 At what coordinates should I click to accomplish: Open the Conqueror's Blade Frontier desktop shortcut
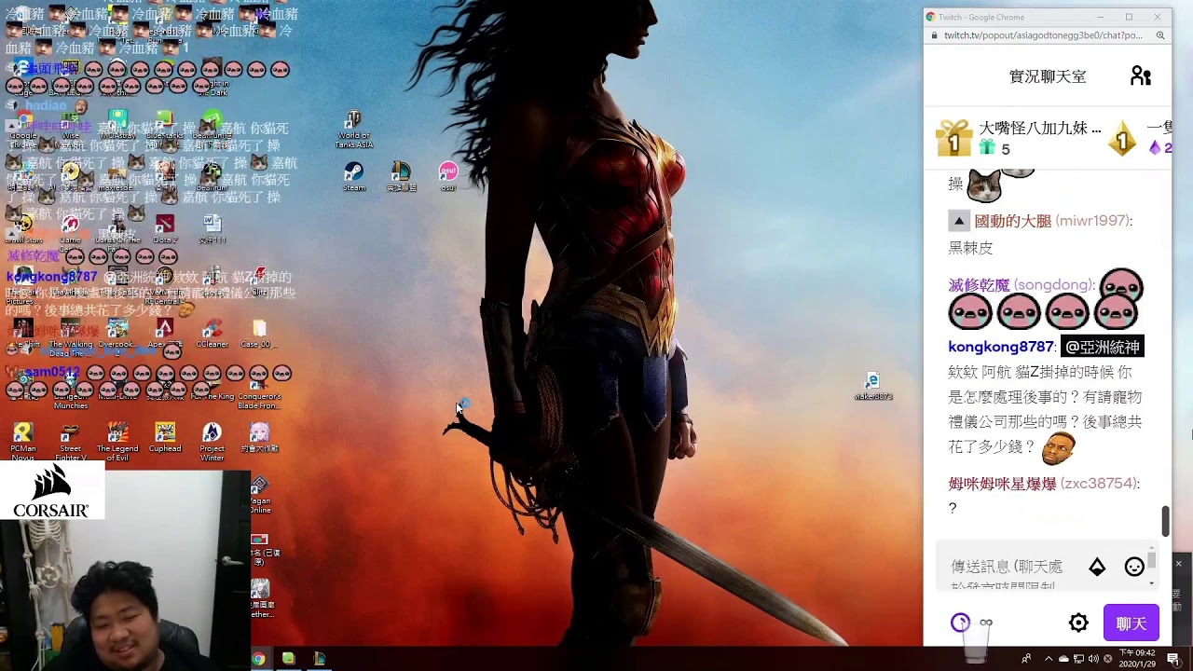coord(259,390)
